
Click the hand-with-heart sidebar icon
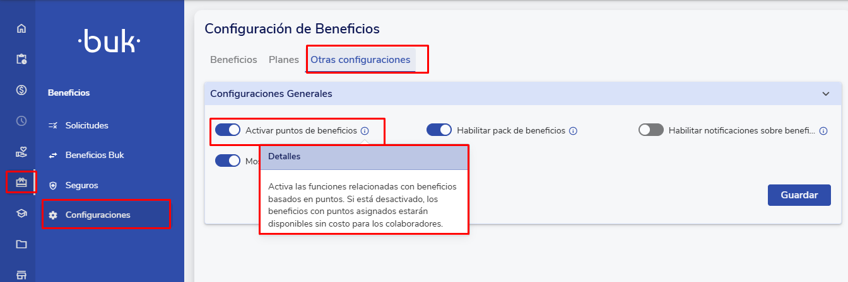click(21, 152)
